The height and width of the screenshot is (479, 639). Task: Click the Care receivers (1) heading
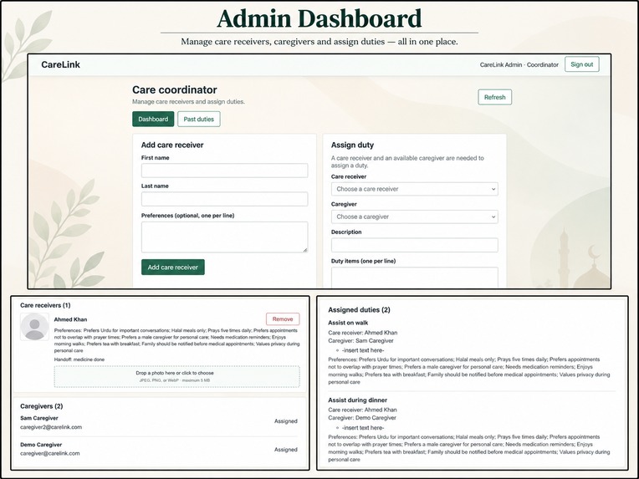click(x=45, y=305)
